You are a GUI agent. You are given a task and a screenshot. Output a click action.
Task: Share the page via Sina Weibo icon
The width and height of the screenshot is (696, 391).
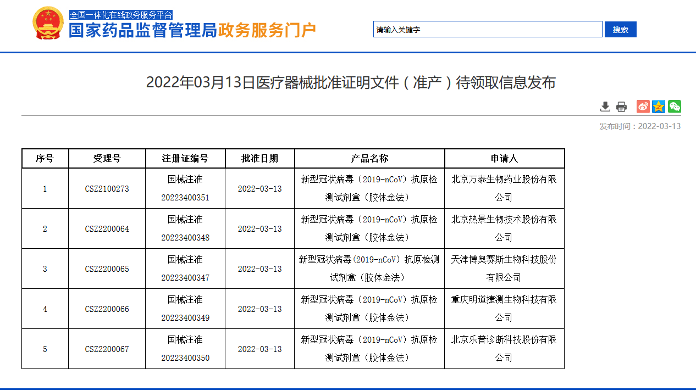click(643, 107)
